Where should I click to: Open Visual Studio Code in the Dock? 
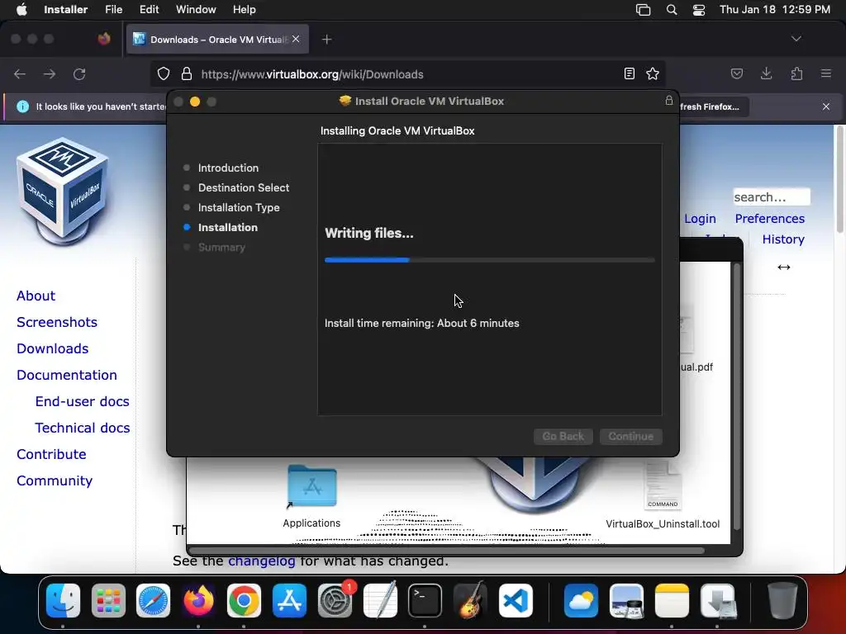pos(516,600)
